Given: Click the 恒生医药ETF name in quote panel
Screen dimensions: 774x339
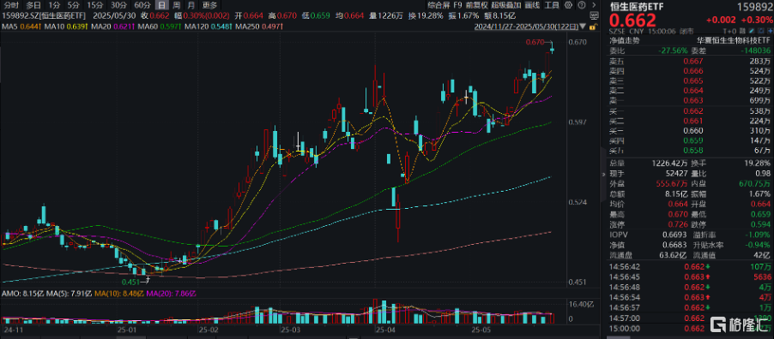Looking at the screenshot, I should pos(638,7).
